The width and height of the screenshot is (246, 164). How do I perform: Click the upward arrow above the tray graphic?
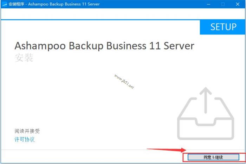point(206,100)
